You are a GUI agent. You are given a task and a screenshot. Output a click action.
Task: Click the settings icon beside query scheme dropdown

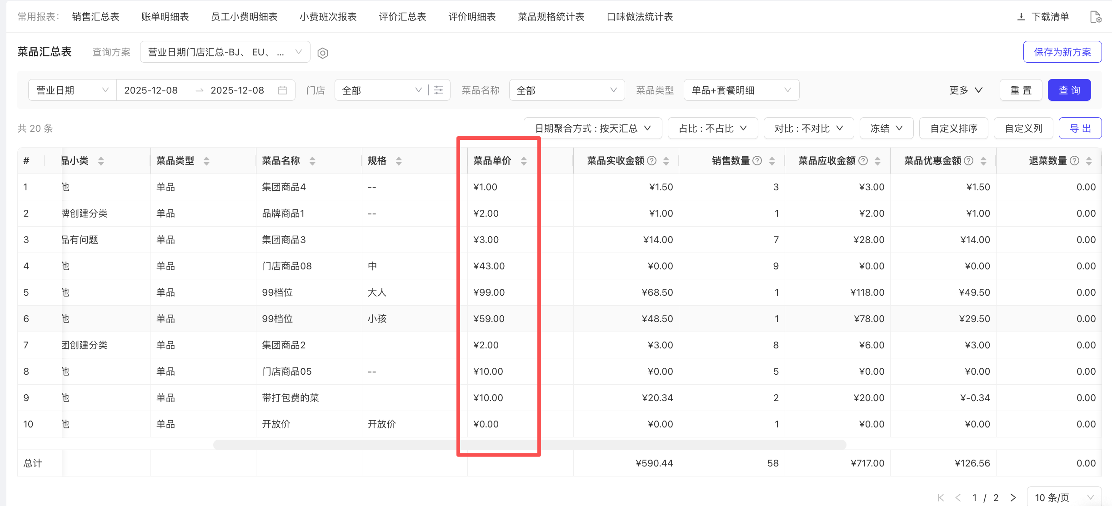(x=323, y=53)
